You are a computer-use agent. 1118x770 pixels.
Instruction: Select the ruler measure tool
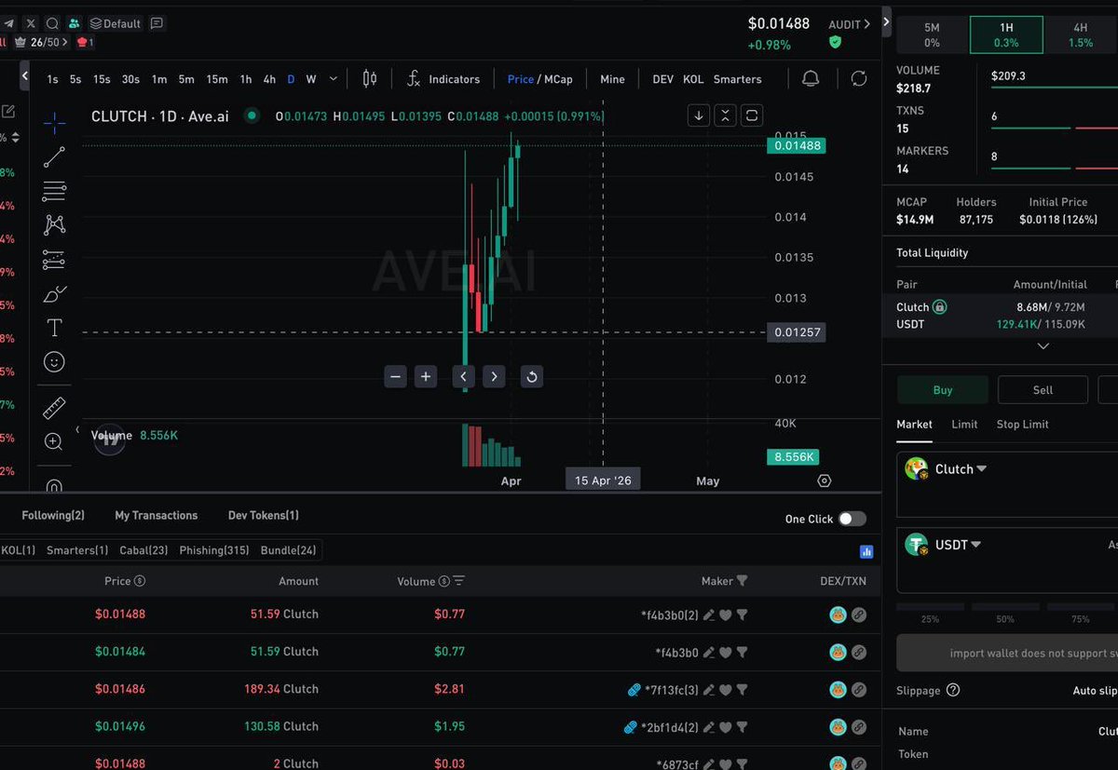click(x=54, y=408)
